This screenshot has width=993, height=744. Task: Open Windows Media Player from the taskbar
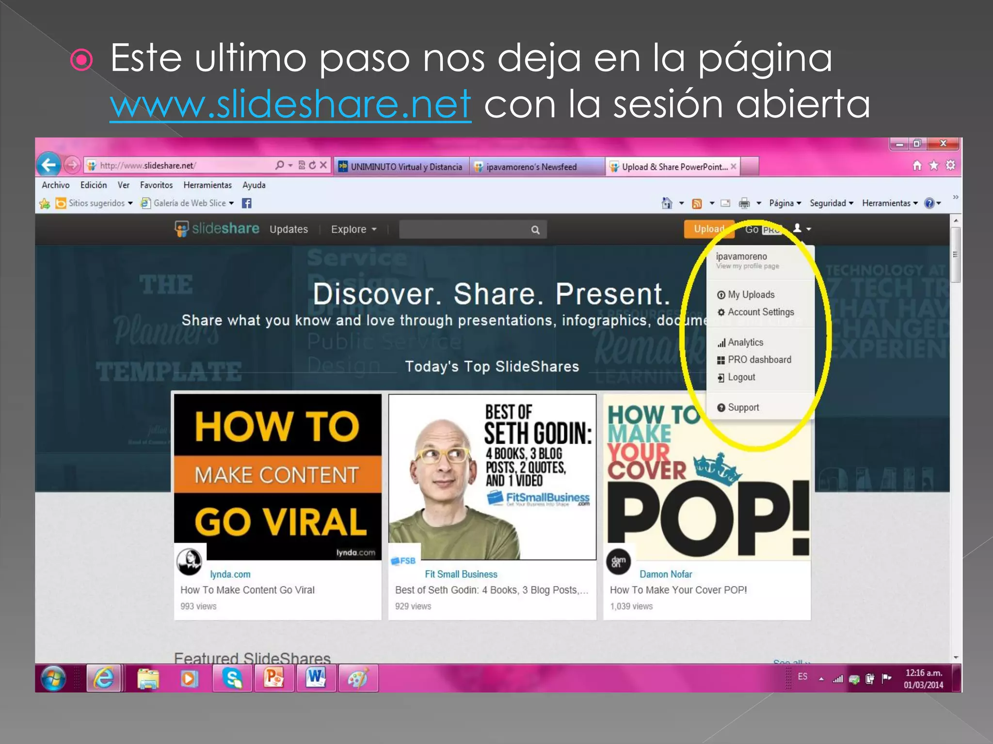tap(189, 678)
